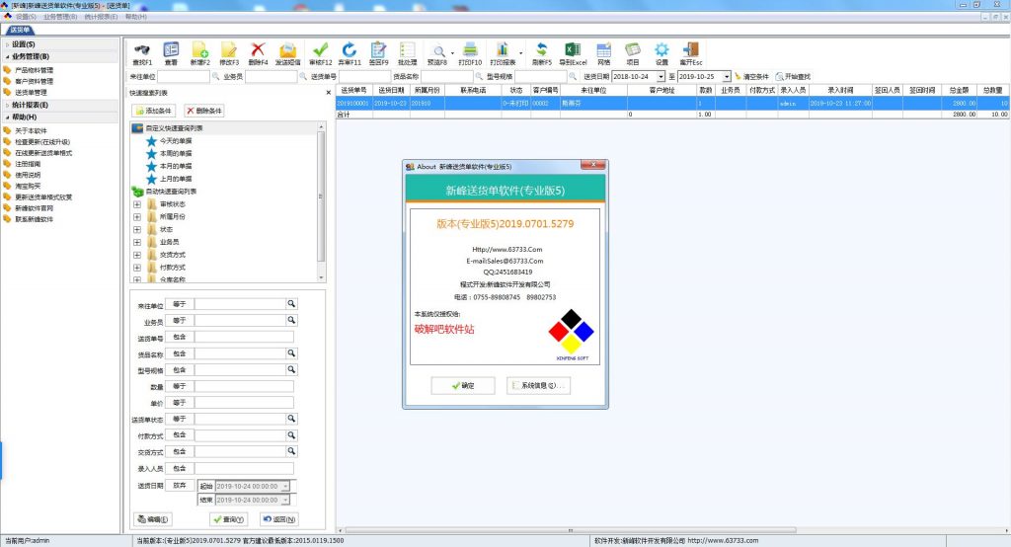Click the 系统信息(S)... button
Viewport: 1011px width, 547px height.
(x=538, y=385)
